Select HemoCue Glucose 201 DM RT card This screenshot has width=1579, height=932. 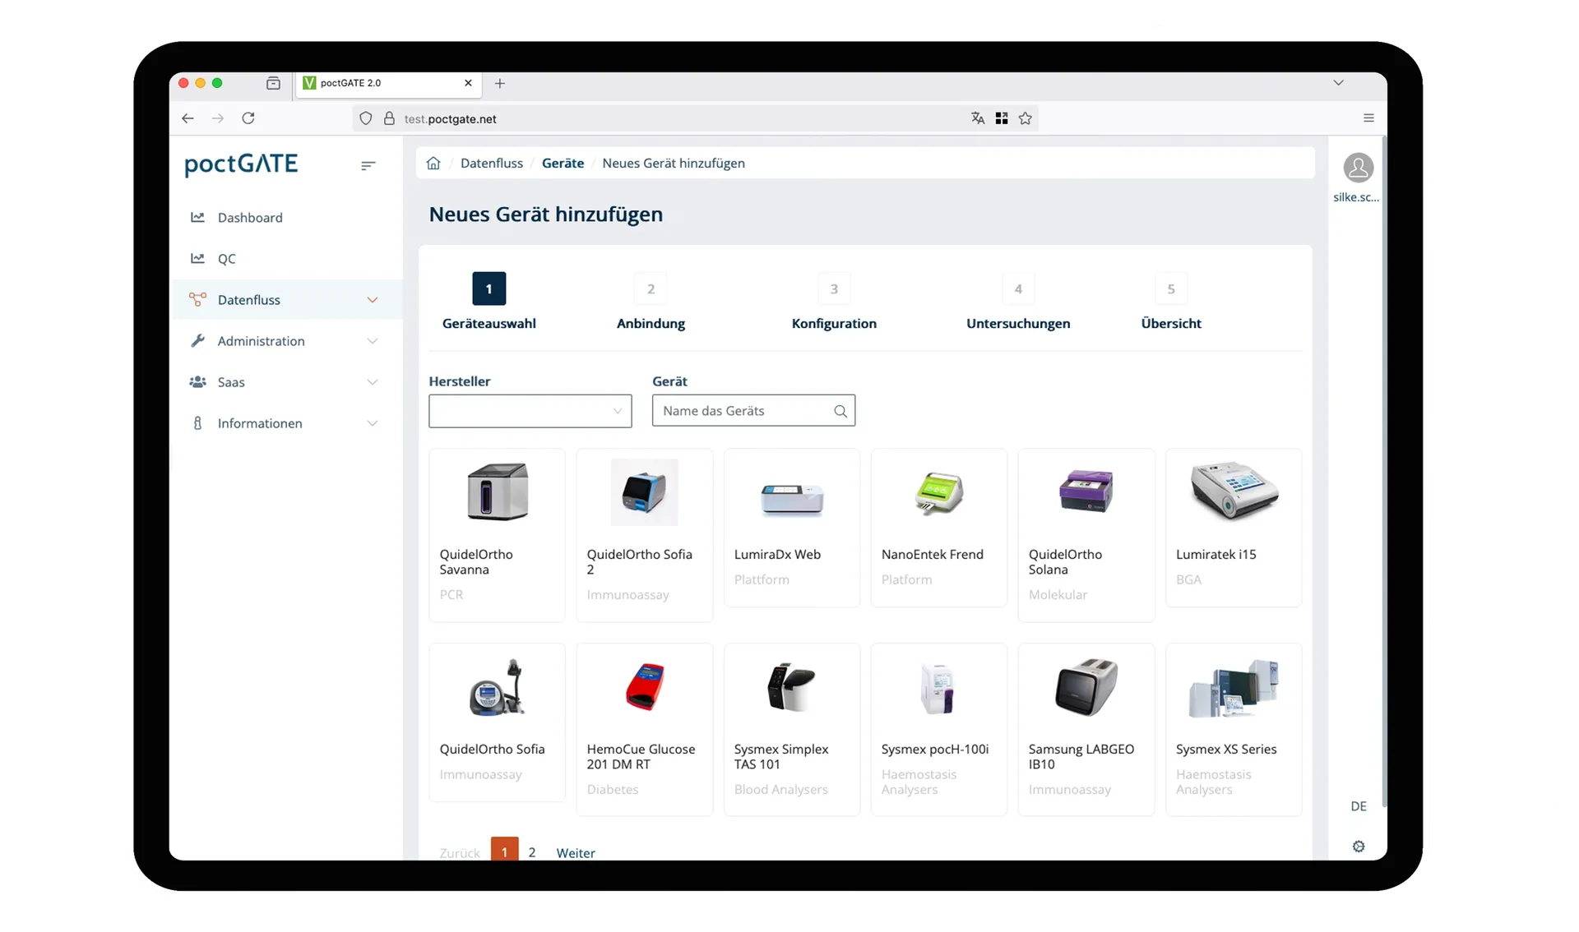(x=644, y=730)
